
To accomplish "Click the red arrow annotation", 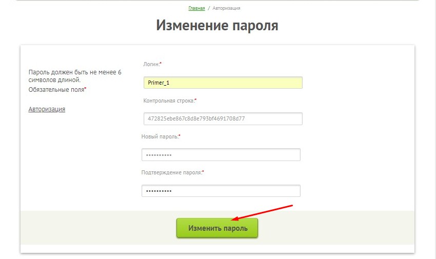I will tap(262, 213).
